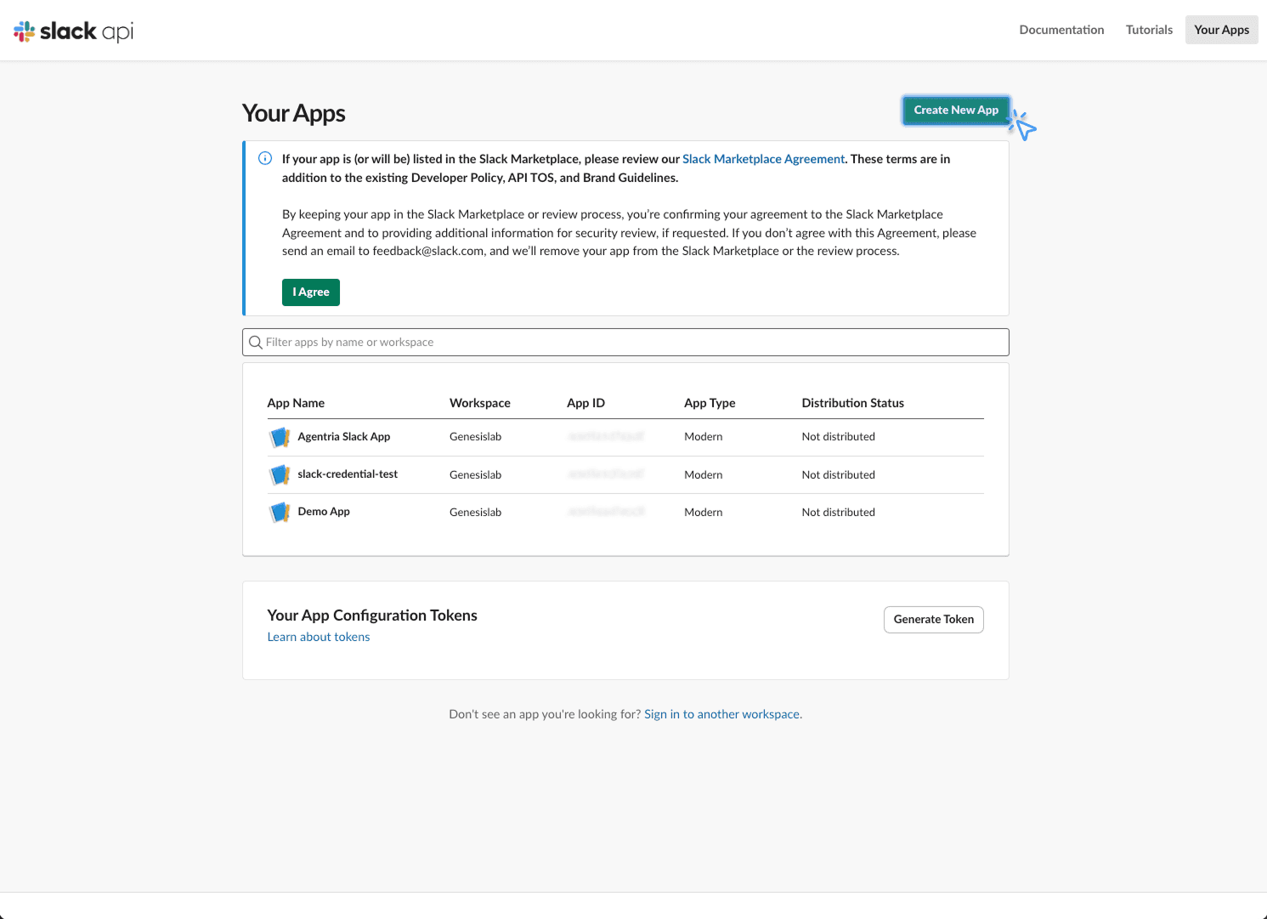Open Agentria Slack App by its name
Screen dimensions: 1267x919
pyautogui.click(x=344, y=437)
